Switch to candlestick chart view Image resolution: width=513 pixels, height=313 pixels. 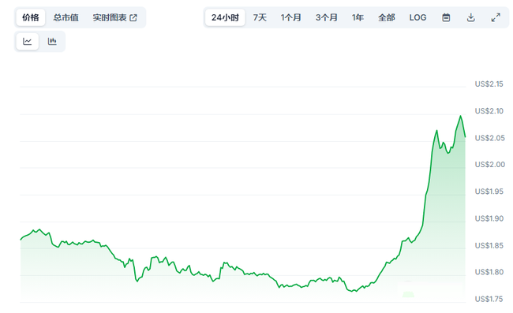[x=52, y=42]
